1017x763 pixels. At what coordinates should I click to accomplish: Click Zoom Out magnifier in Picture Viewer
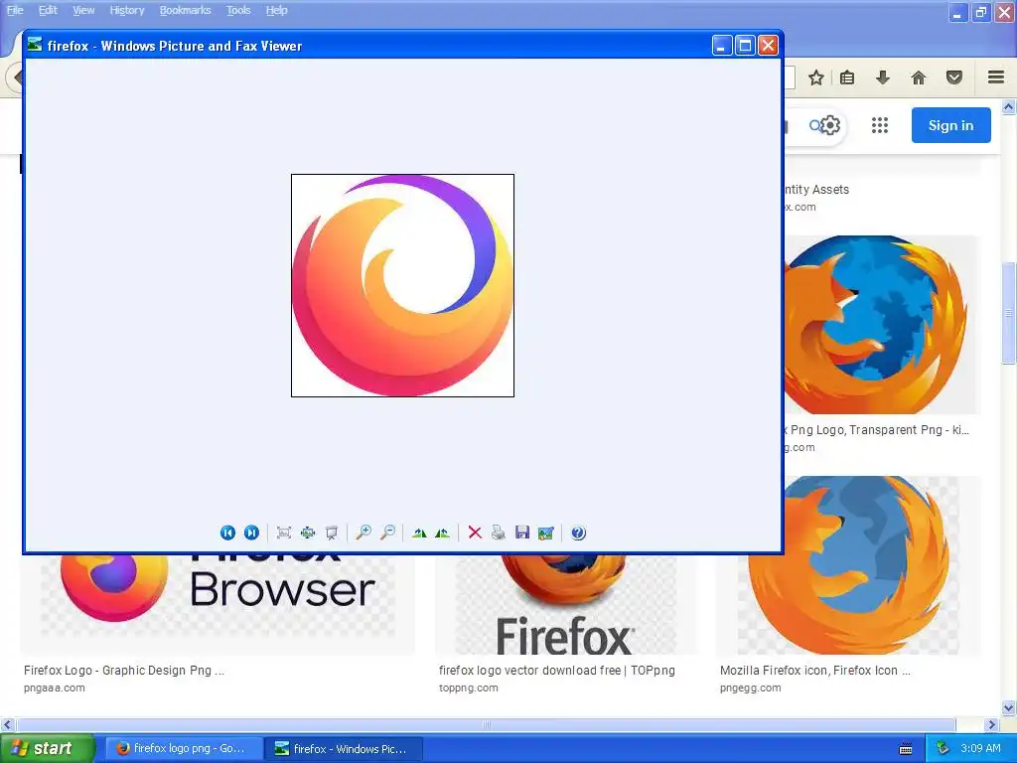(388, 533)
